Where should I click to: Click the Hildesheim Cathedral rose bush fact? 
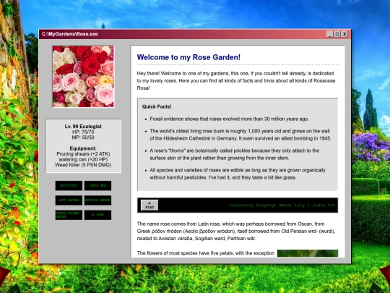240,135
